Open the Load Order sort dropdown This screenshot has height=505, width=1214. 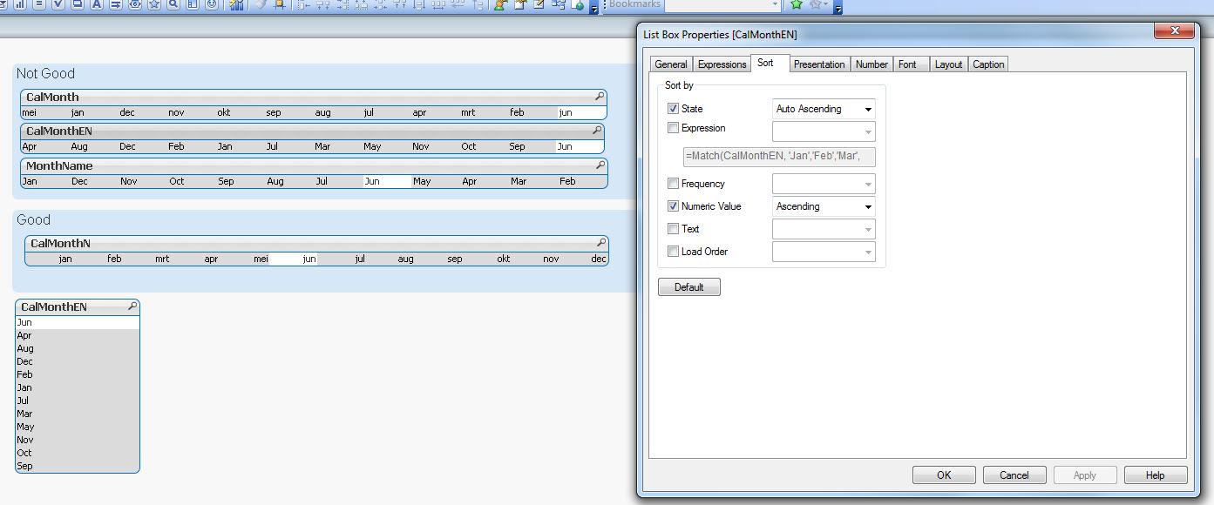824,252
